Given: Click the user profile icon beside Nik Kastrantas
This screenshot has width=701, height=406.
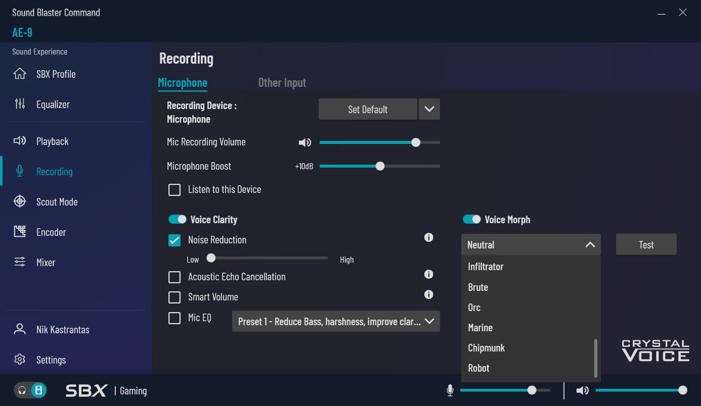Looking at the screenshot, I should (20, 329).
